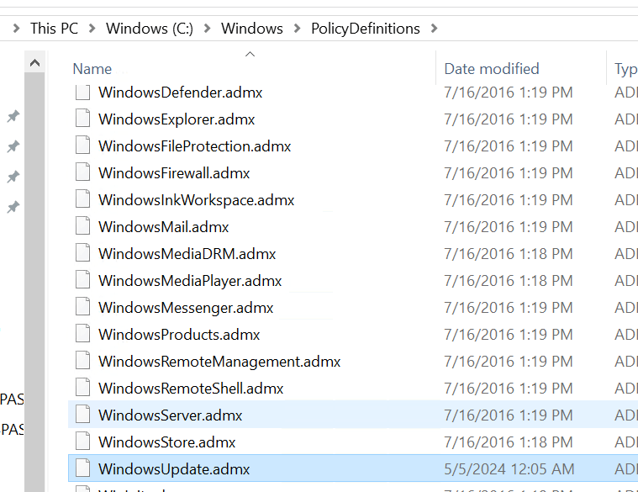Image resolution: width=638 pixels, height=492 pixels.
Task: Click the date cell of WindowsMediaPlayer.admx
Action: (509, 280)
